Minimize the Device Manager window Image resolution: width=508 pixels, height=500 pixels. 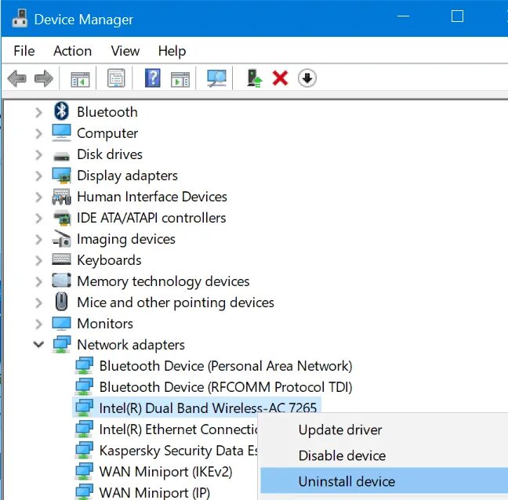404,16
